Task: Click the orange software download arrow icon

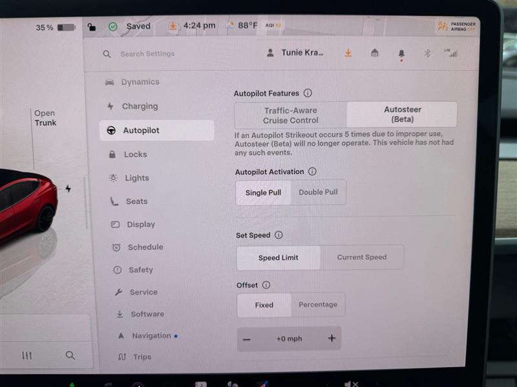Action: click(x=348, y=53)
